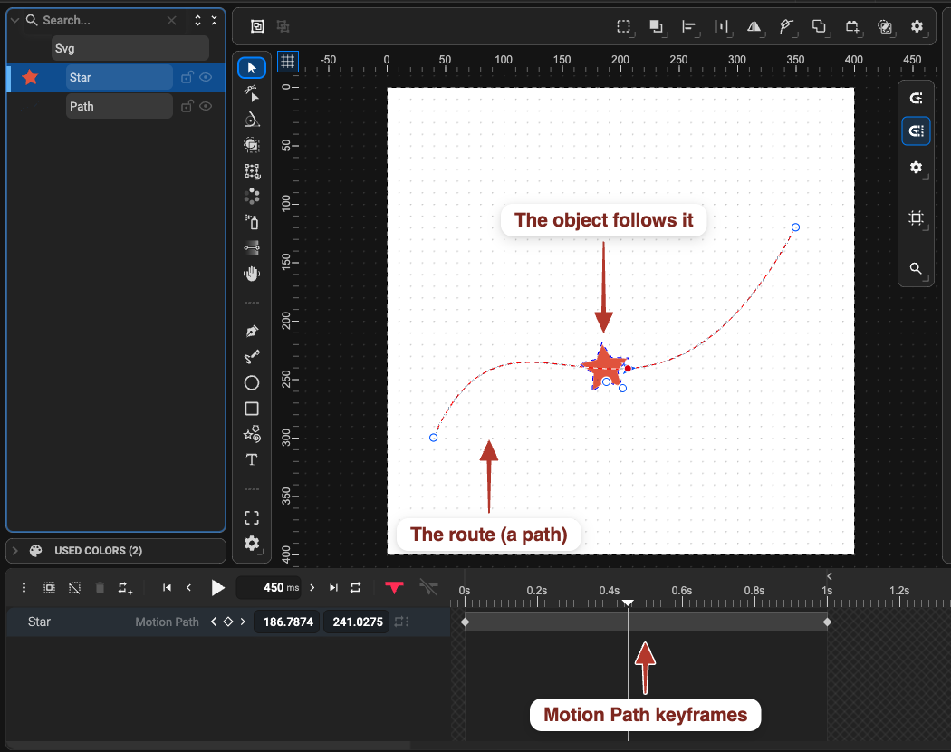Viewport: 951px width, 752px height.
Task: Select the Path layer row
Action: coord(116,106)
